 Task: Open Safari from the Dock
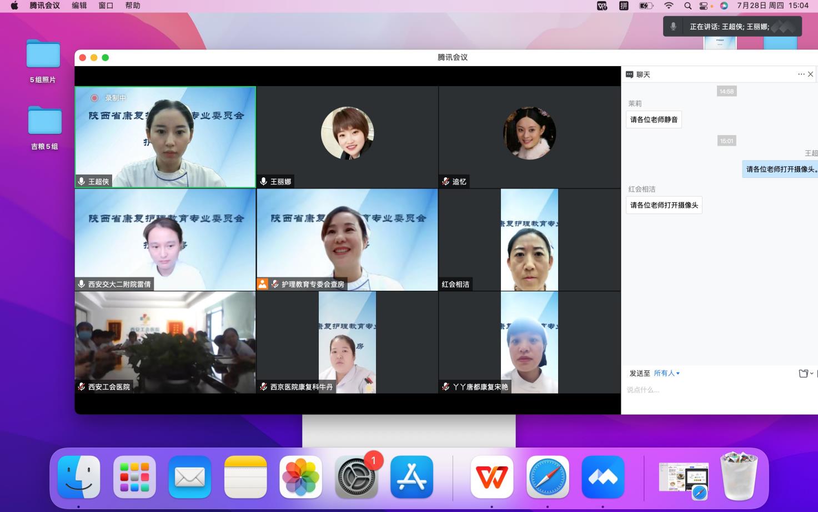coord(548,477)
